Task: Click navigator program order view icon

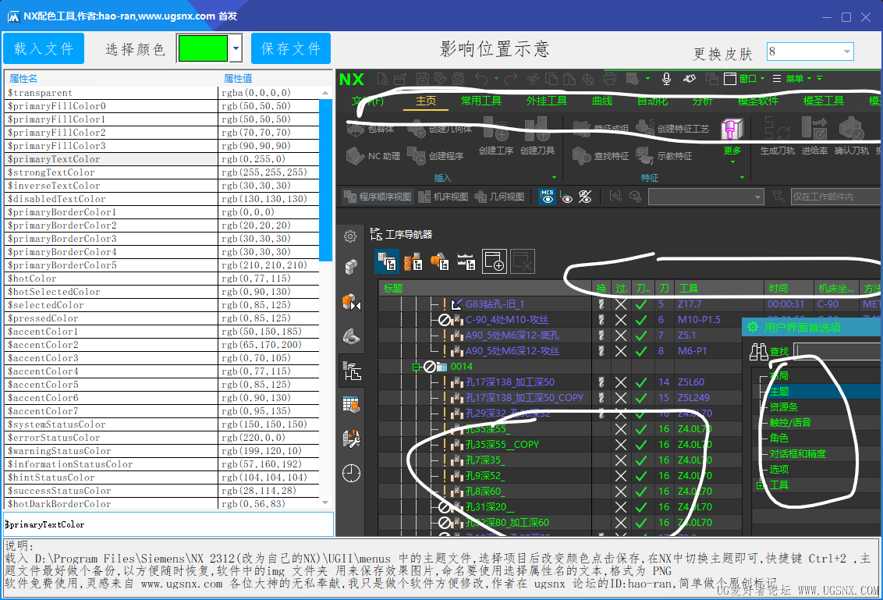Action: (x=387, y=261)
